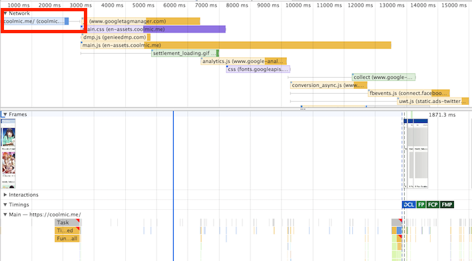Click the FP timing marker
Screen dimensions: 472x261
click(x=421, y=205)
